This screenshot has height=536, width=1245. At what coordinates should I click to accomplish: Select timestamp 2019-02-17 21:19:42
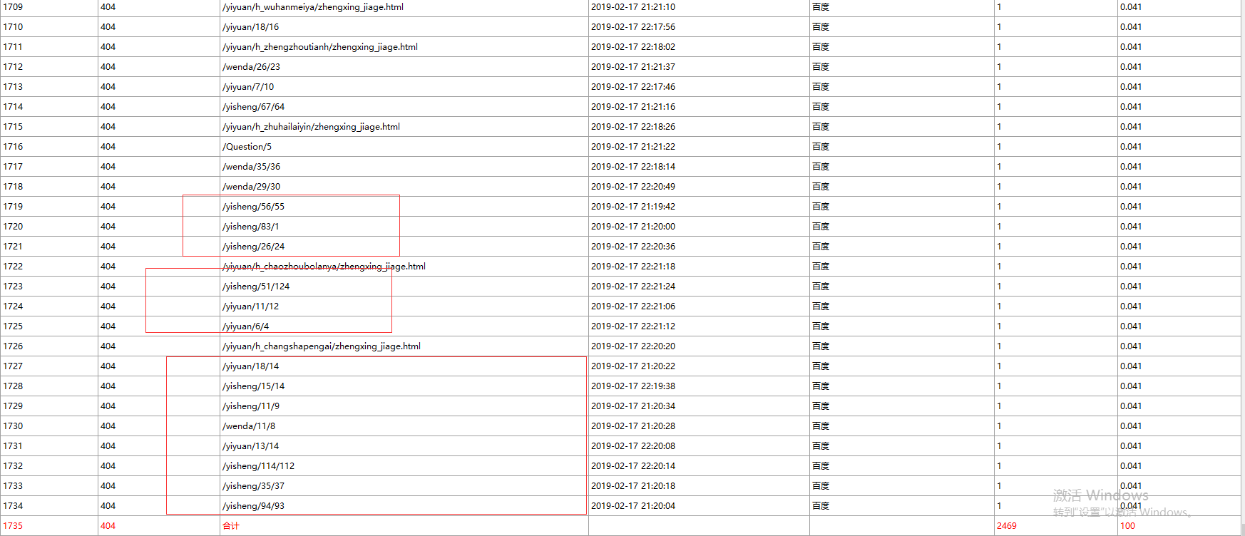click(x=633, y=207)
